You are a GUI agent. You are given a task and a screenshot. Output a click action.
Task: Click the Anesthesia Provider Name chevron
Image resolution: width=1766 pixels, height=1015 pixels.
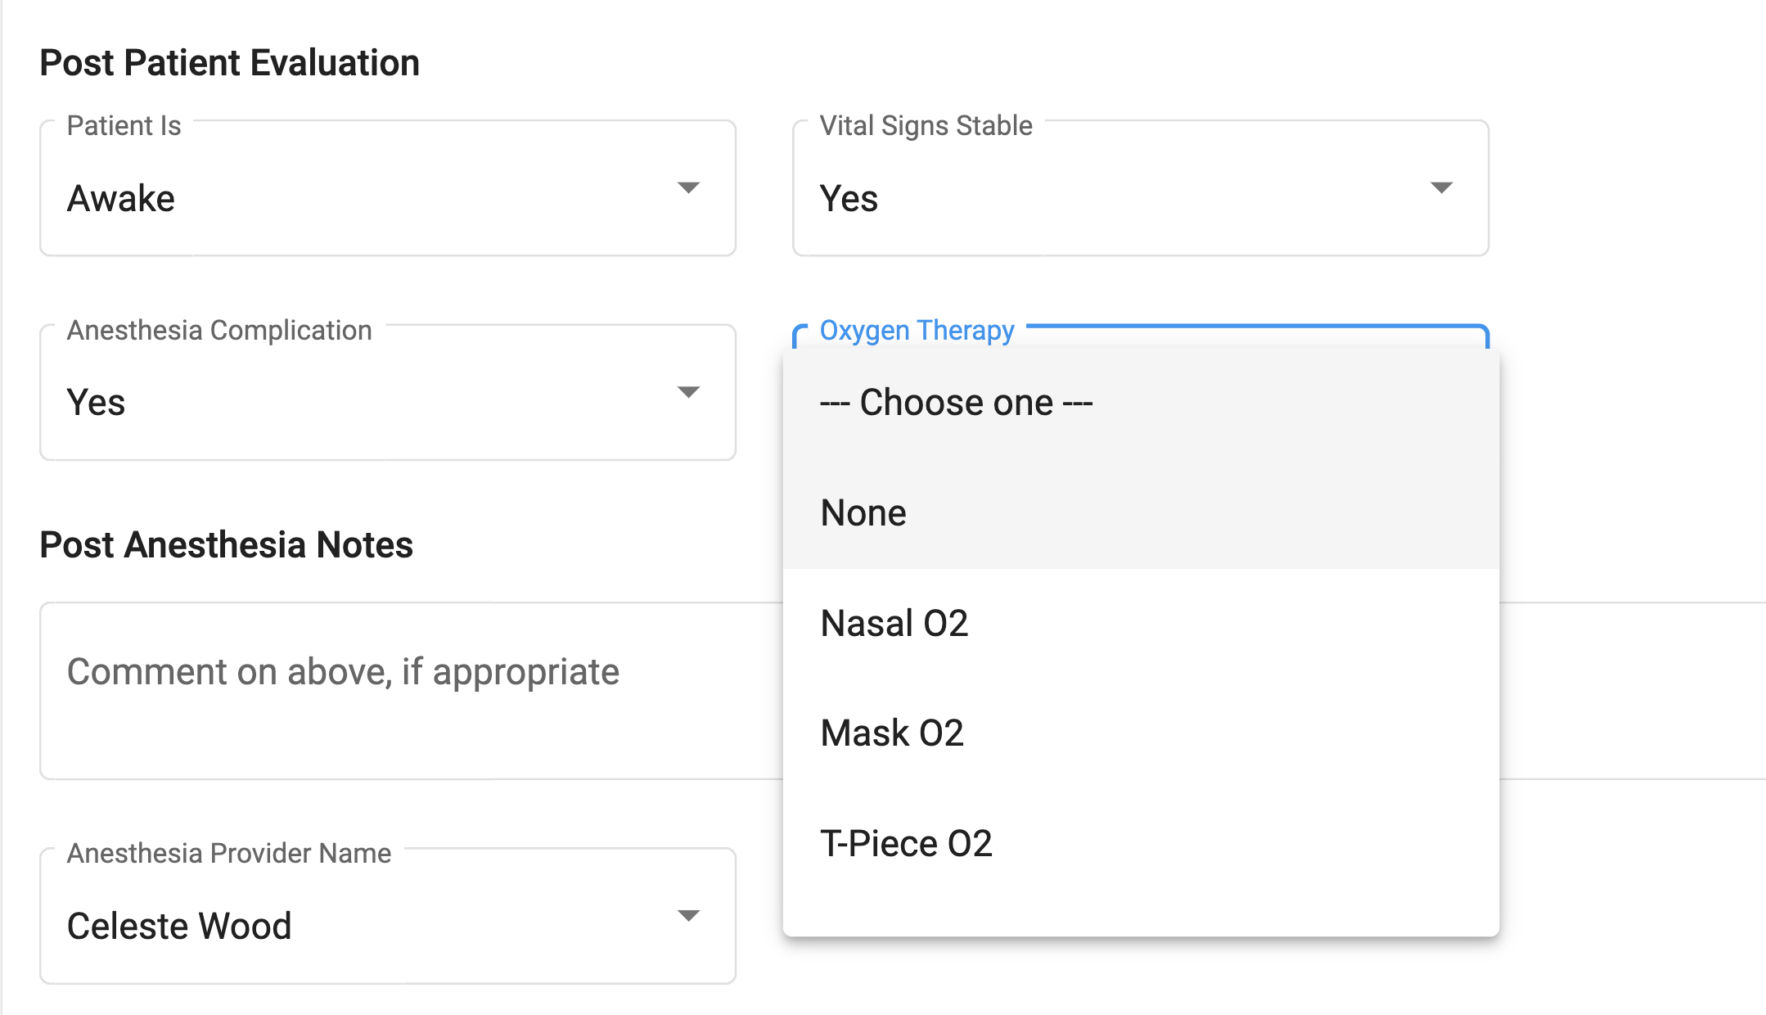(688, 917)
